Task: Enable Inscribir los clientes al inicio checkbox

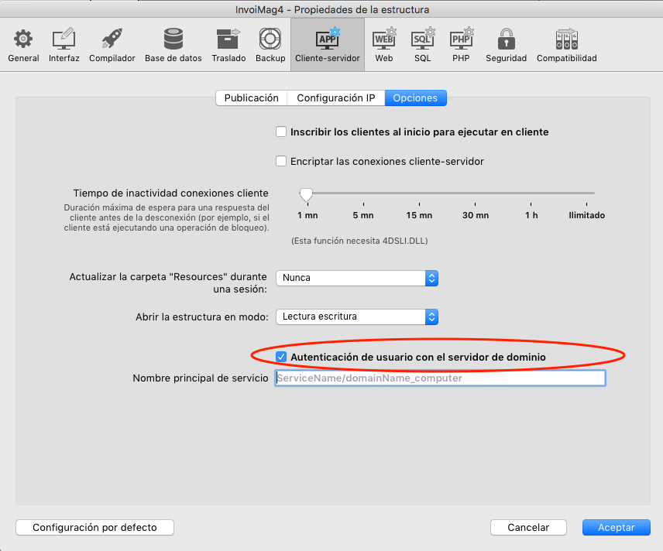Action: point(281,132)
